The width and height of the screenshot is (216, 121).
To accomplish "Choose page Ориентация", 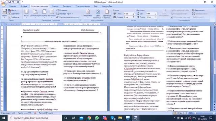I will 35,13.
